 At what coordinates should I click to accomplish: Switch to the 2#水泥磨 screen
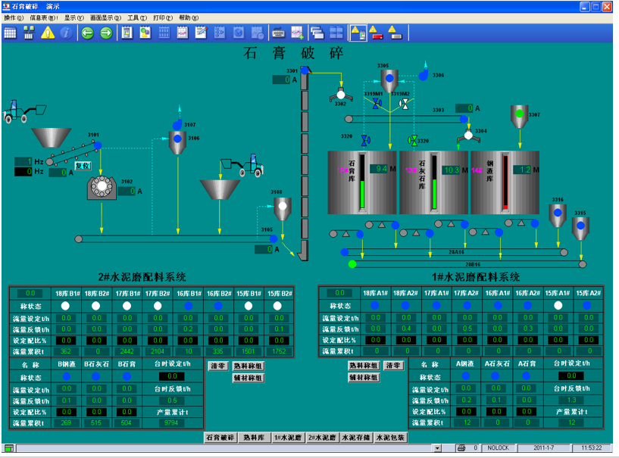pos(322,438)
